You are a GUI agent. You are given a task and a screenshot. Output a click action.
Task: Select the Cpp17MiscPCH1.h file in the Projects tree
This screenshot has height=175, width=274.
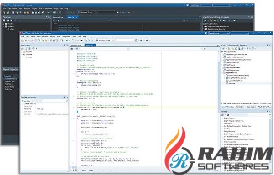tap(235, 81)
